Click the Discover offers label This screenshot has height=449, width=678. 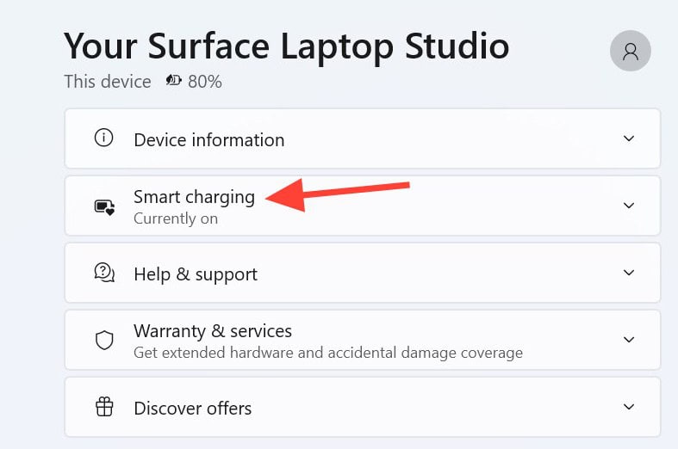pyautogui.click(x=193, y=408)
